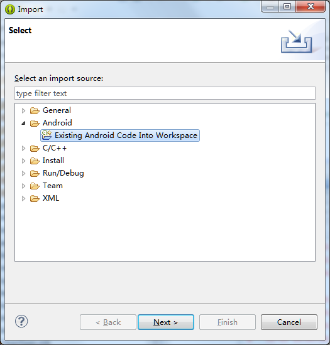Click the Run/Debug folder icon
This screenshot has height=345, width=330.
[35, 174]
